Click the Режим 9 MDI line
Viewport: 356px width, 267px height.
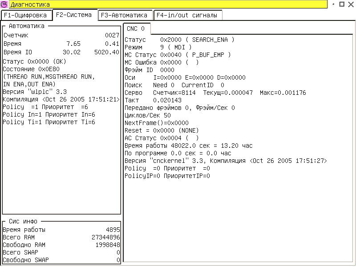(x=158, y=47)
